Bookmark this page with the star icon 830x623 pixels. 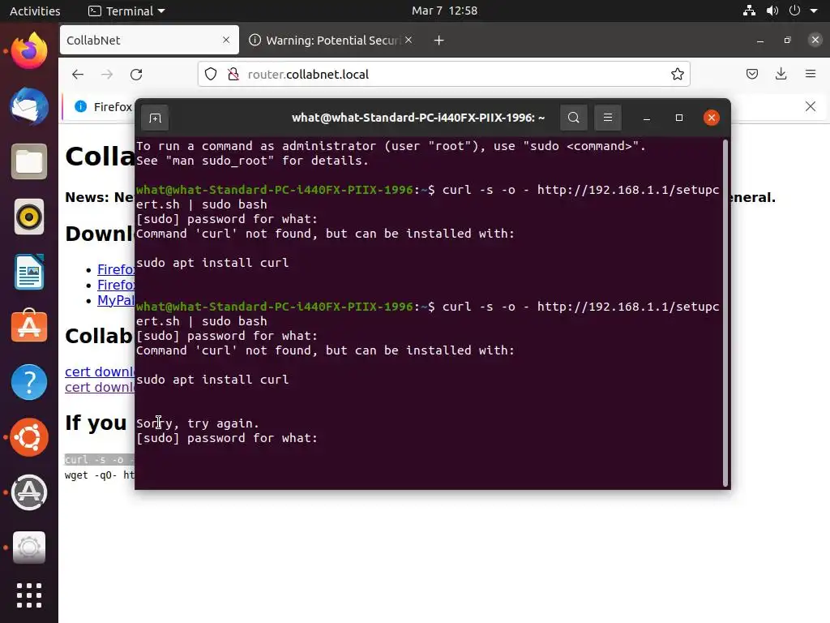tap(677, 74)
